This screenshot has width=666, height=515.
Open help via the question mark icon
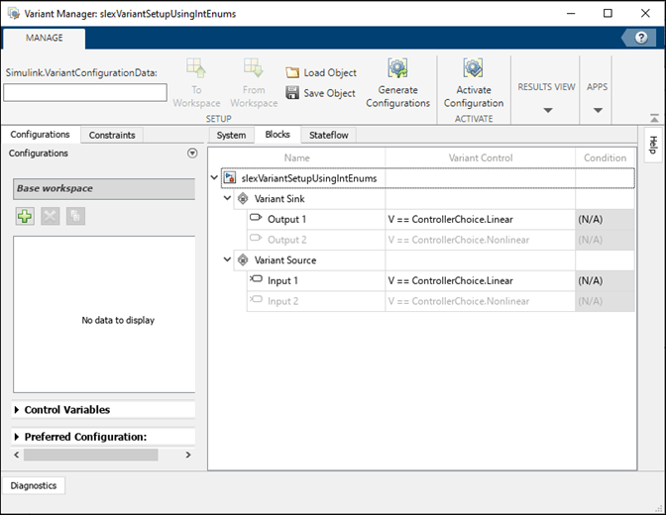639,38
